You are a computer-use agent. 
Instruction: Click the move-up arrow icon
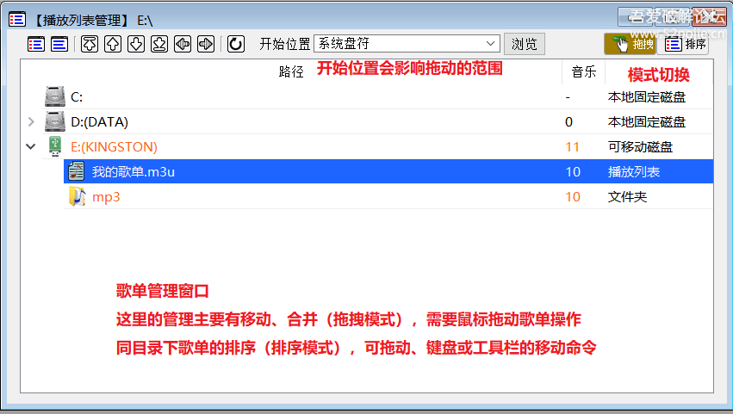(113, 44)
